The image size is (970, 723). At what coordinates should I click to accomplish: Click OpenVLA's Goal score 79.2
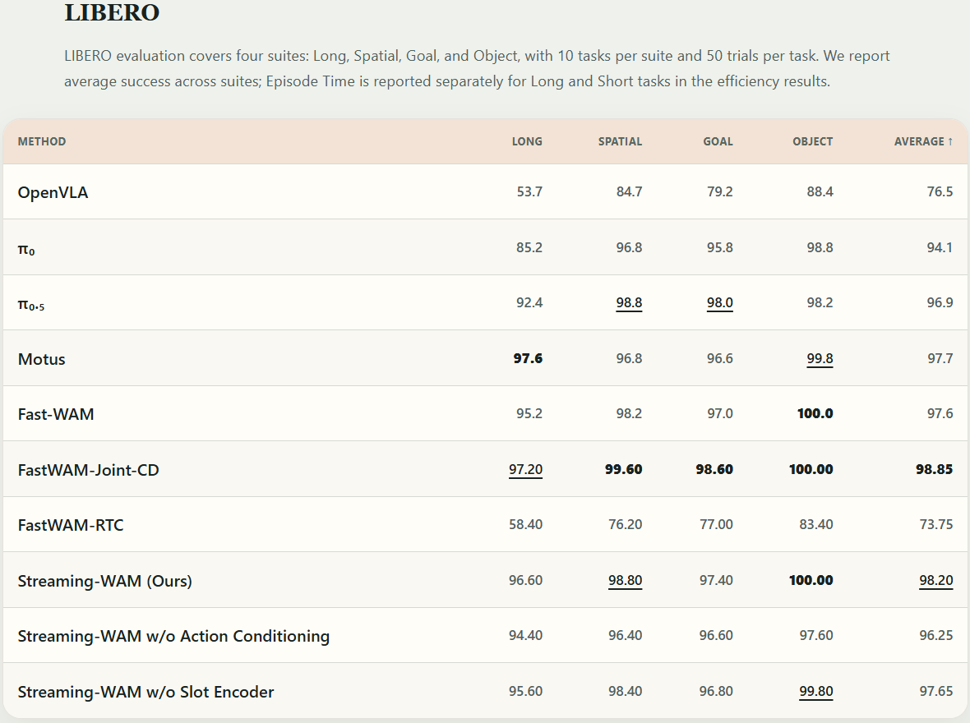click(x=720, y=191)
